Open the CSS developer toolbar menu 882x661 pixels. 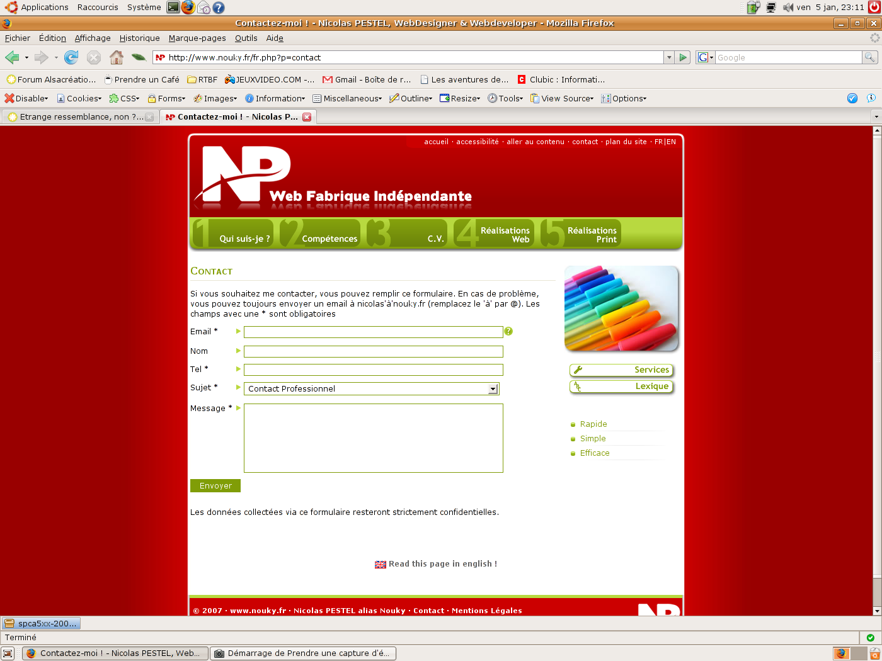tap(124, 98)
